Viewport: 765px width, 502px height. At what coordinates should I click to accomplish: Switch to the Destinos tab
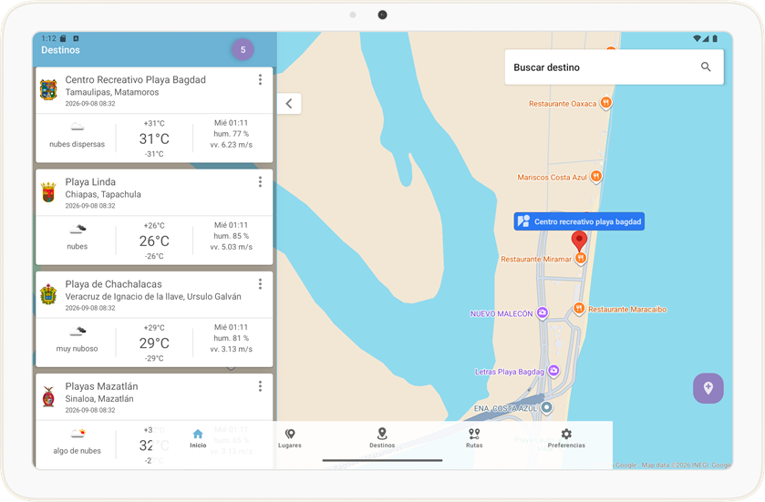pos(382,438)
